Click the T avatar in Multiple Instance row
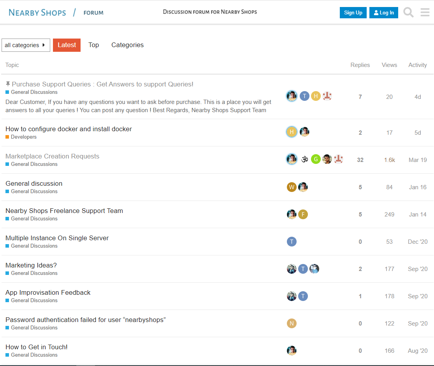 click(292, 242)
